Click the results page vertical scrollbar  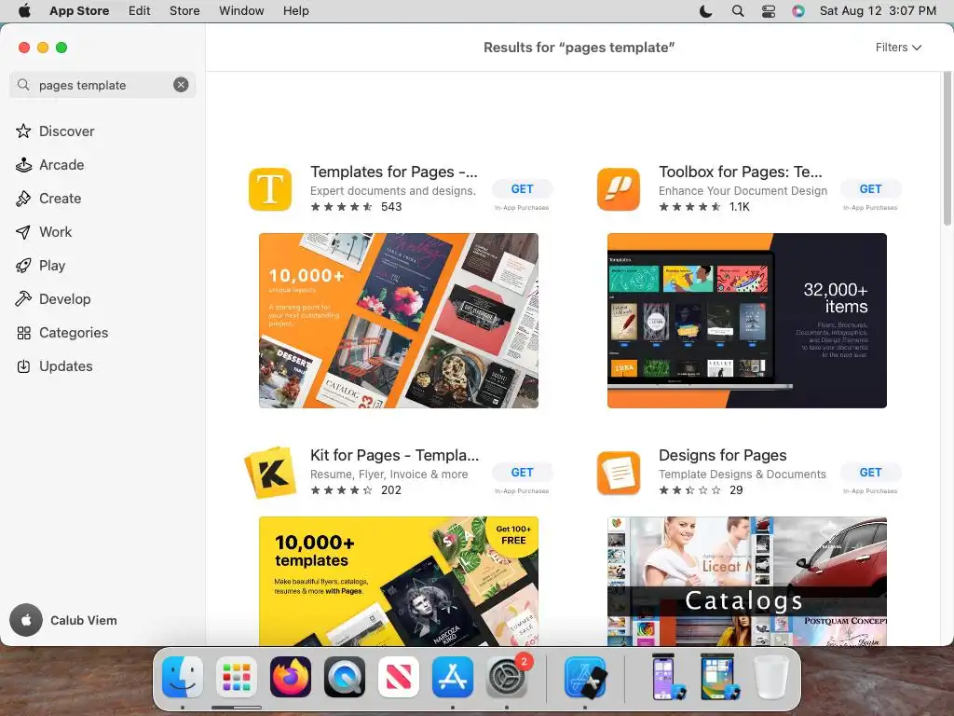(947, 148)
